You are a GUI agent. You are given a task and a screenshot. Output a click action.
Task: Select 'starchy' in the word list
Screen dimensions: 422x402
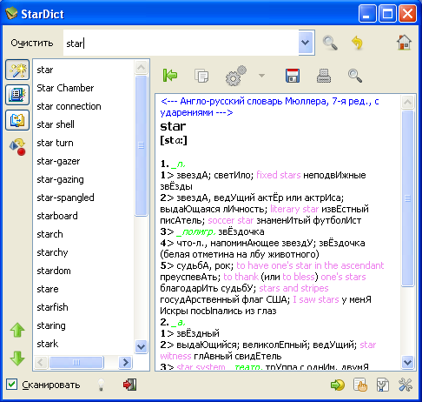pyautogui.click(x=52, y=252)
